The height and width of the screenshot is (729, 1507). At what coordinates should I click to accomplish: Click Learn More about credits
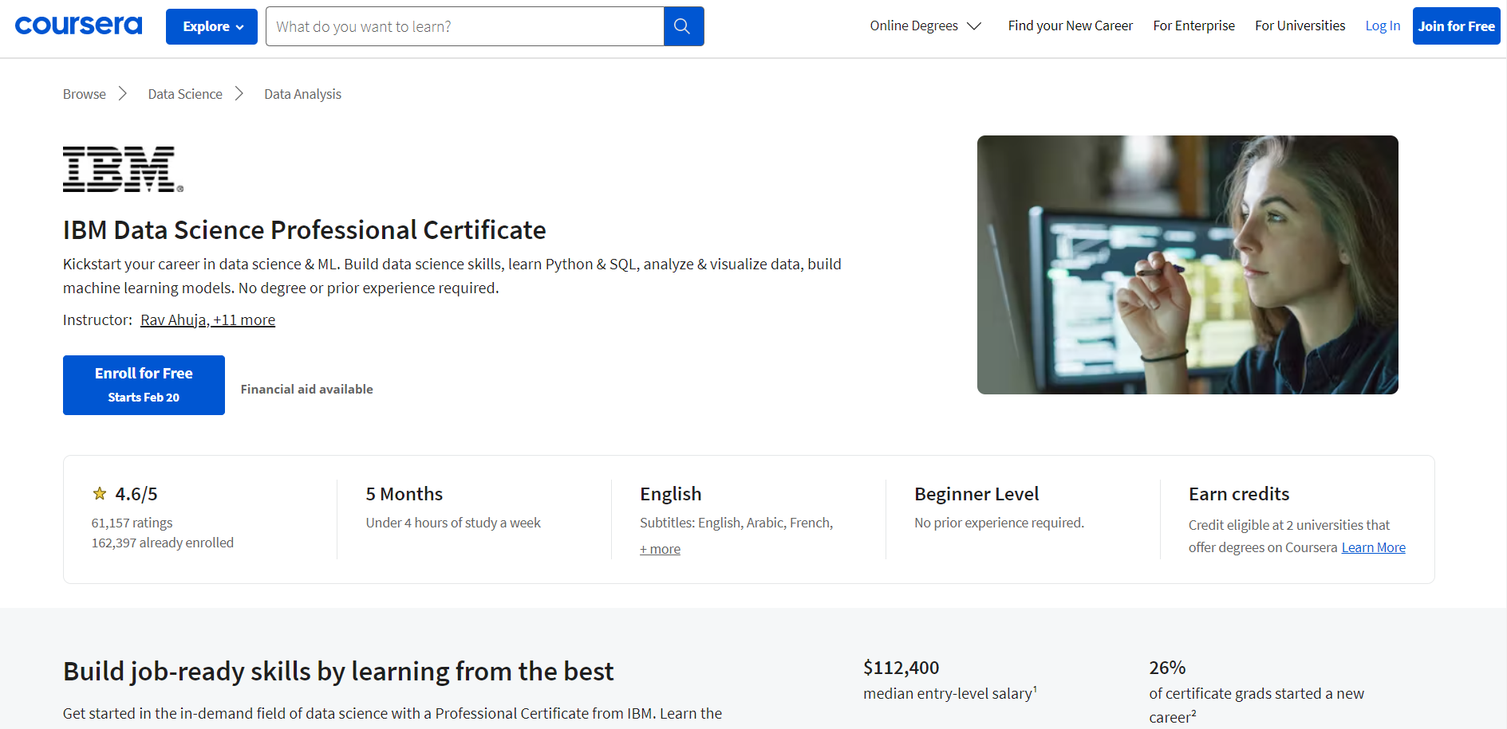click(x=1373, y=547)
